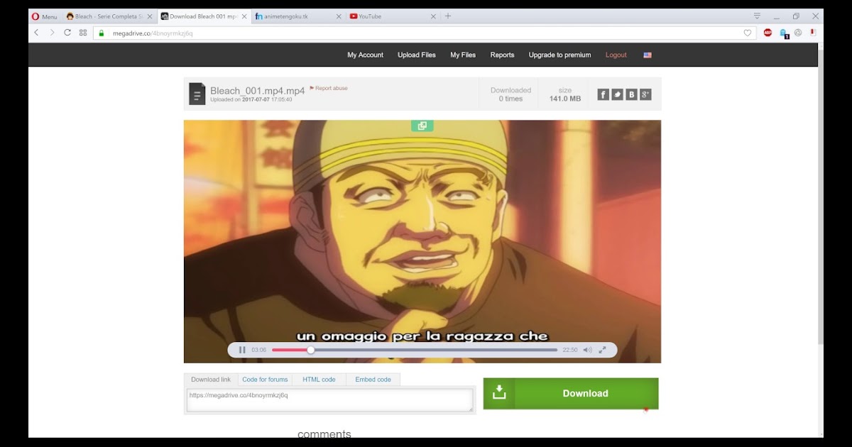Open a new browser tab
852x447 pixels.
pos(448,16)
